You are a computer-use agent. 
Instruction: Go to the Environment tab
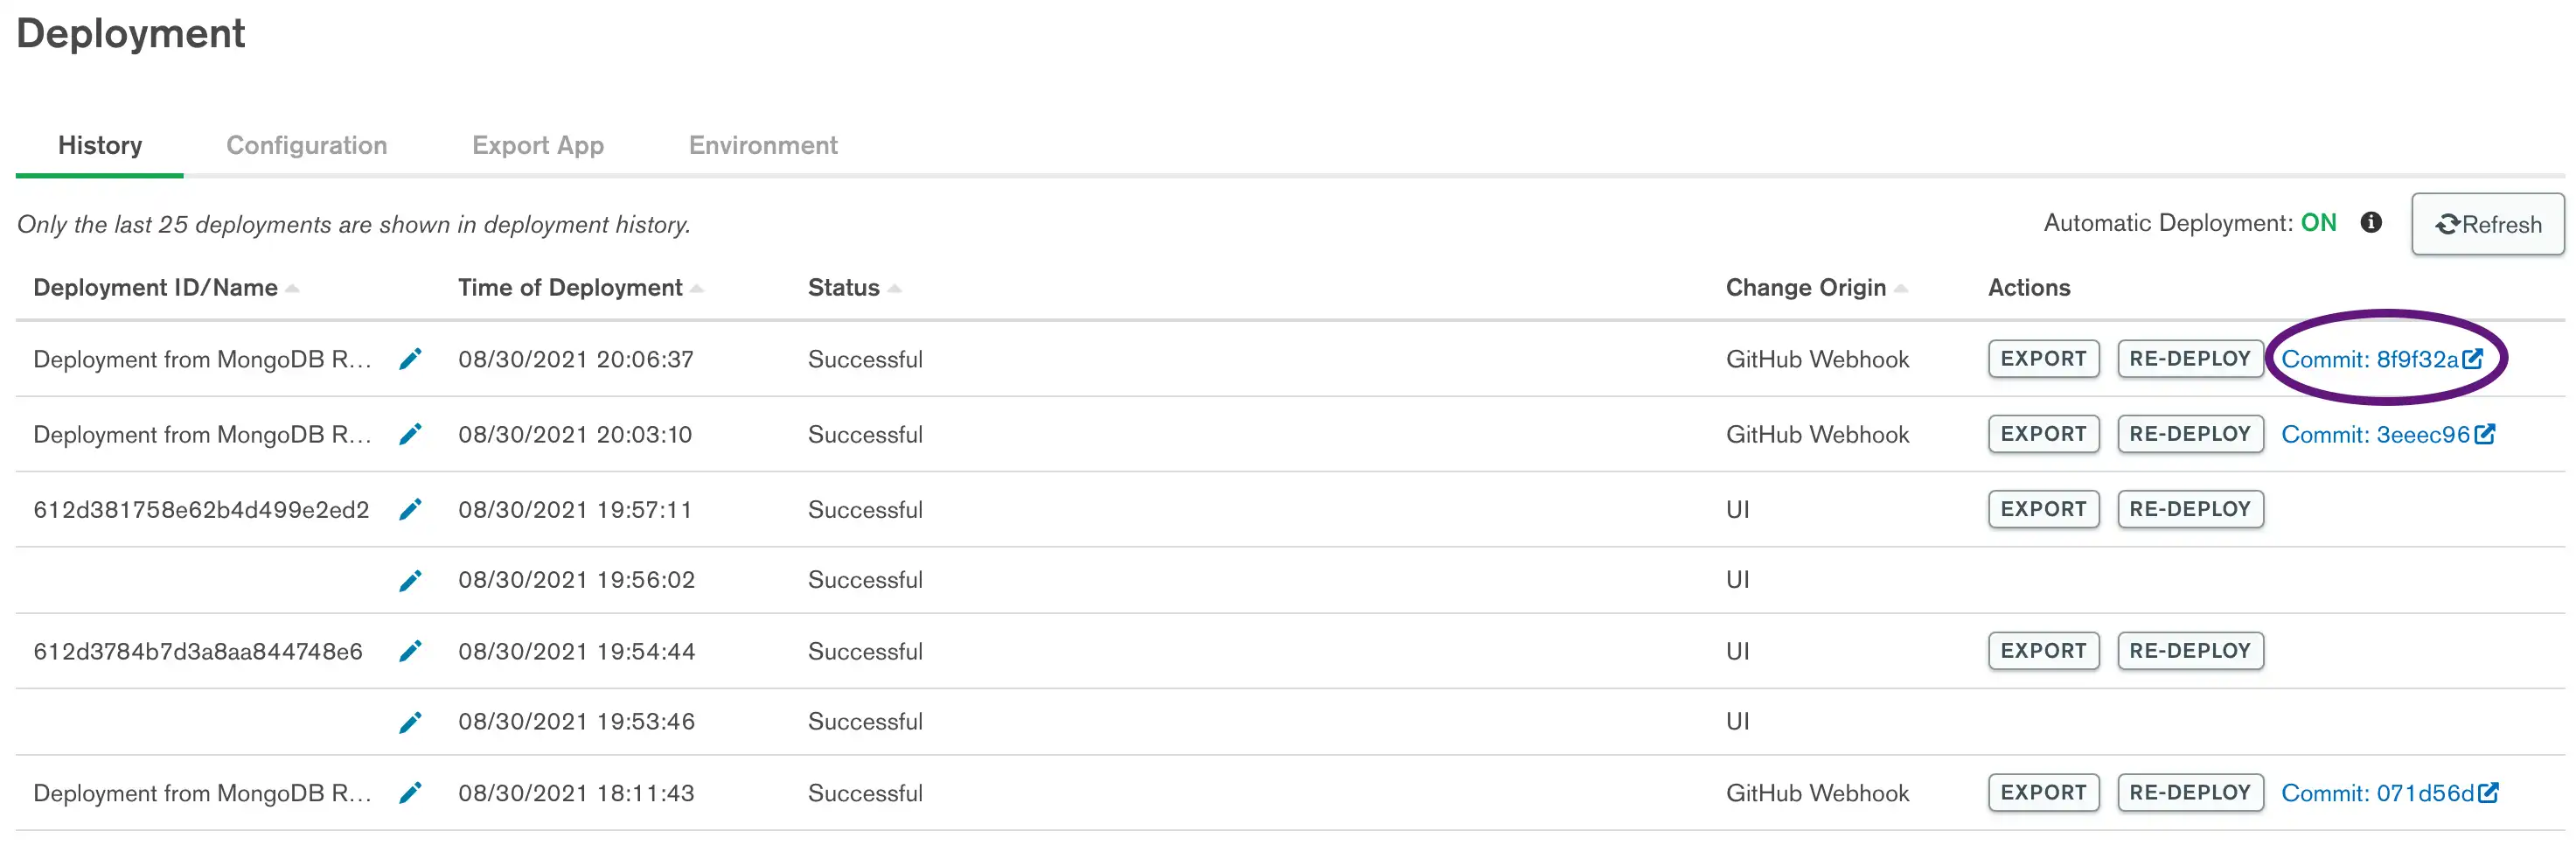[763, 146]
